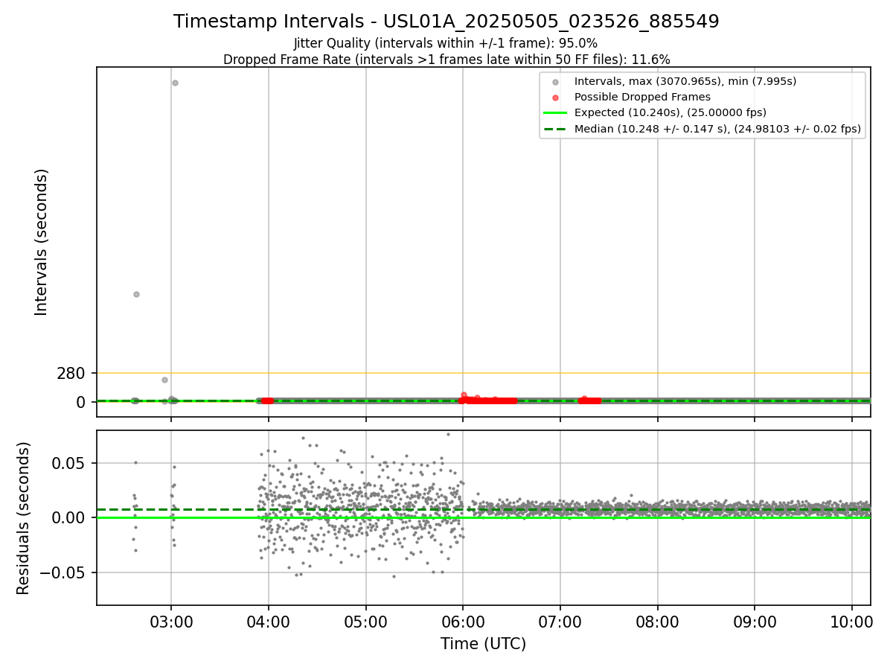Click the gray marker in the Intervals legend
The width and height of the screenshot is (893, 670).
point(555,82)
